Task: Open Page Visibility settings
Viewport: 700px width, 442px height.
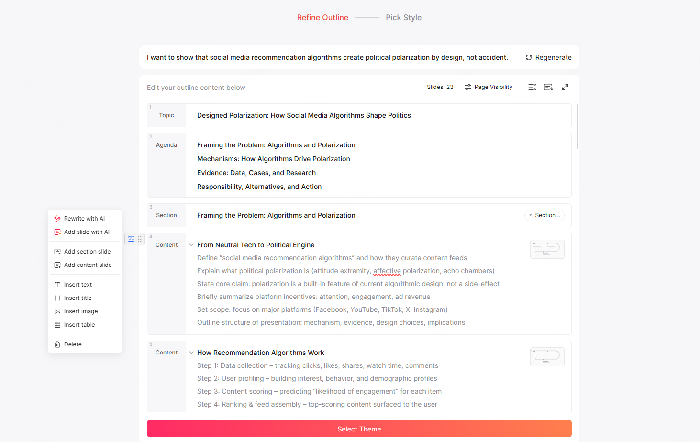Action: [x=489, y=87]
